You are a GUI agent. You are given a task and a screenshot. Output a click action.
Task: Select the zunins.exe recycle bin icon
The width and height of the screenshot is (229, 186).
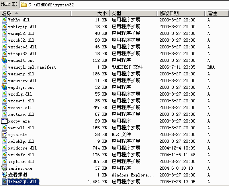[x=4, y=168]
